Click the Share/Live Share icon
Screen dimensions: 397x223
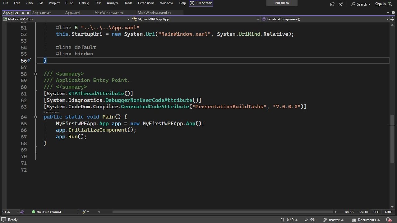click(332, 4)
